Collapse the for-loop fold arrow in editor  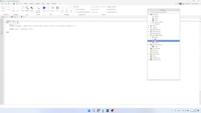tap(5, 23)
